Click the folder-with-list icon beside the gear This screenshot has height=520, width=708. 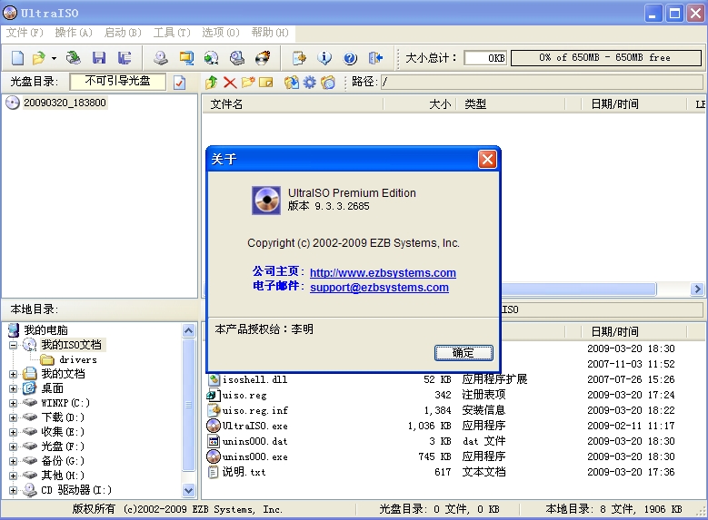tap(328, 82)
